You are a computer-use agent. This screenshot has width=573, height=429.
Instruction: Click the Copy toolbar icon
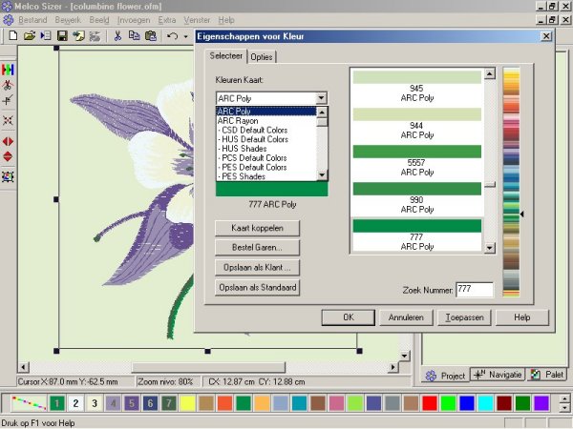(x=134, y=36)
